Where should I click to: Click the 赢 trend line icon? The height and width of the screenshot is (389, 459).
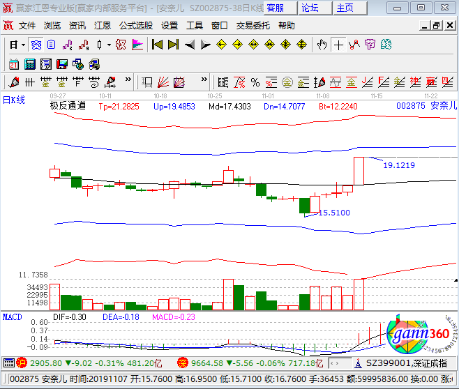click(432, 82)
